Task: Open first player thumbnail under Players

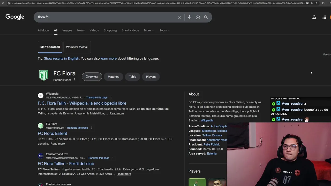Action: coord(197,182)
